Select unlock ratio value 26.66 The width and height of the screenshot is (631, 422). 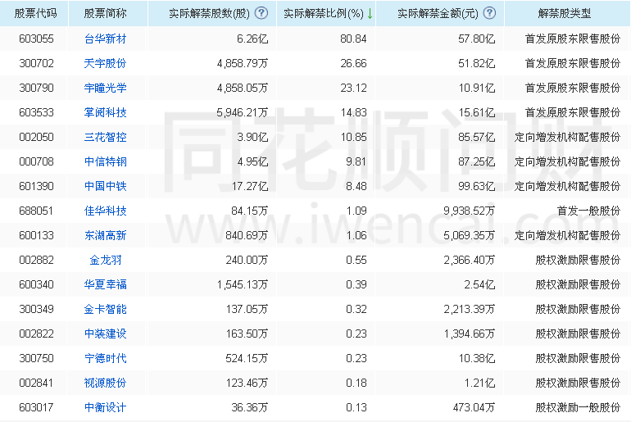353,63
